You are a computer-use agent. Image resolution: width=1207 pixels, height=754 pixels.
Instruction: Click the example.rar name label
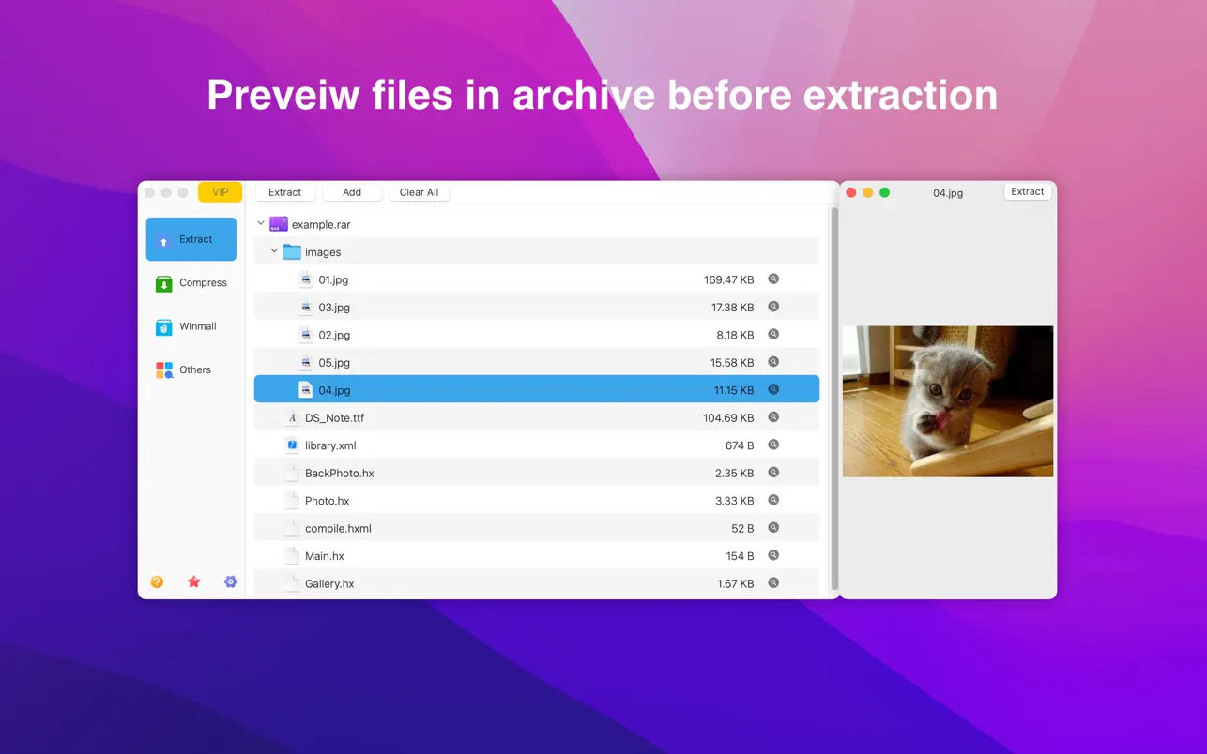point(321,225)
